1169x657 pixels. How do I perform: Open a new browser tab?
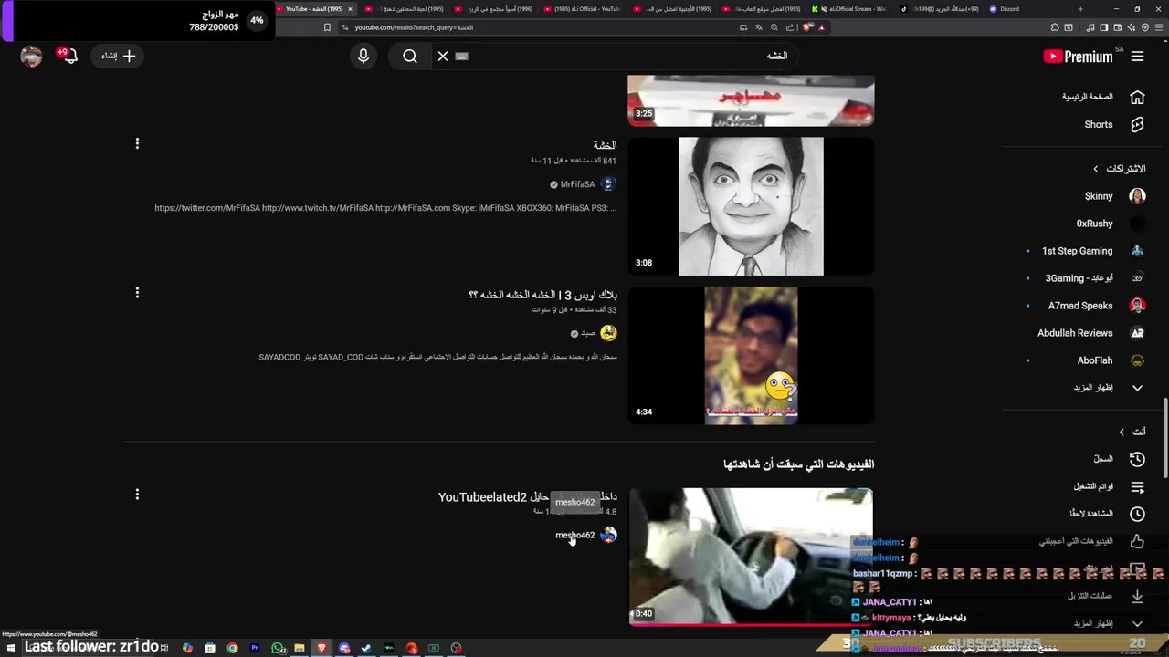click(x=1080, y=9)
